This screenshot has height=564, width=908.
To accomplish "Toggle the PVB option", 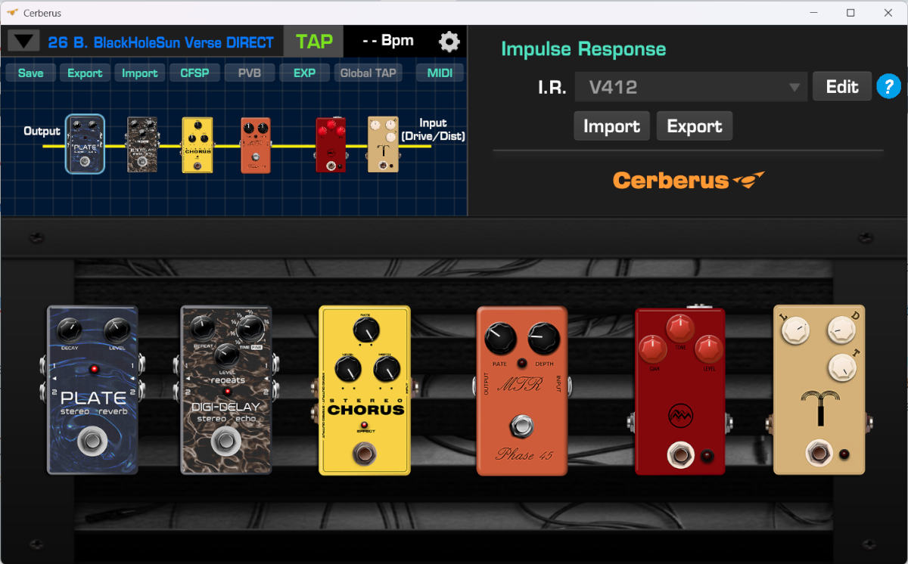I will tap(250, 73).
